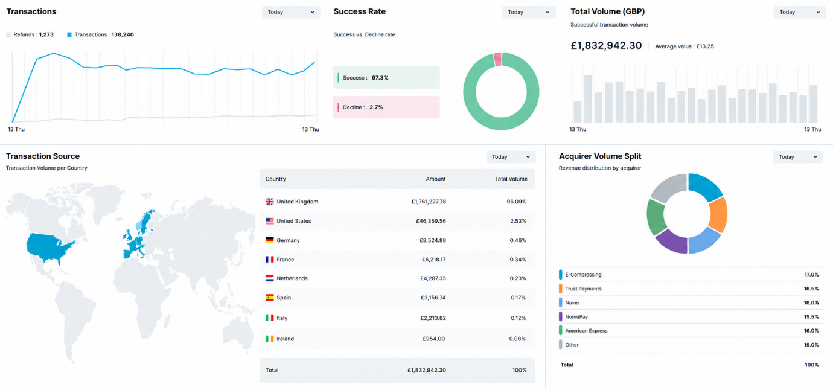833x390 pixels.
Task: Click the Germany flag icon
Action: coord(269,240)
